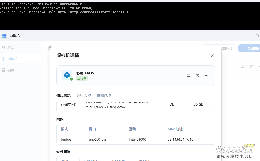Click the monitor icon in the background VM list row
The width and height of the screenshot is (260, 161).
click(243, 67)
